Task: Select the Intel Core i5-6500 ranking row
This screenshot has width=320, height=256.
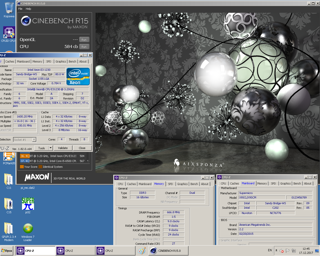Action: (53, 161)
